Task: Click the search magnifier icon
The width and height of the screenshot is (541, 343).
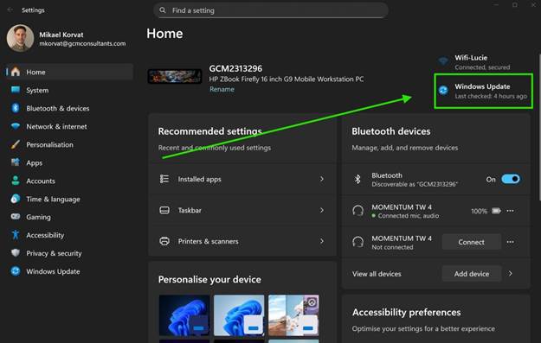Action: (x=163, y=10)
